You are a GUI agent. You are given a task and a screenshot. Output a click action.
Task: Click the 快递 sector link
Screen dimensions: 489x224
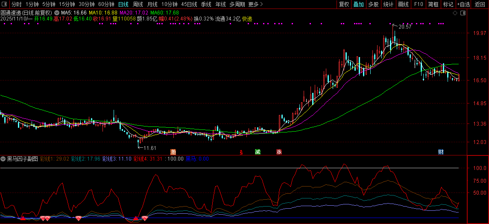pyautogui.click(x=247, y=19)
